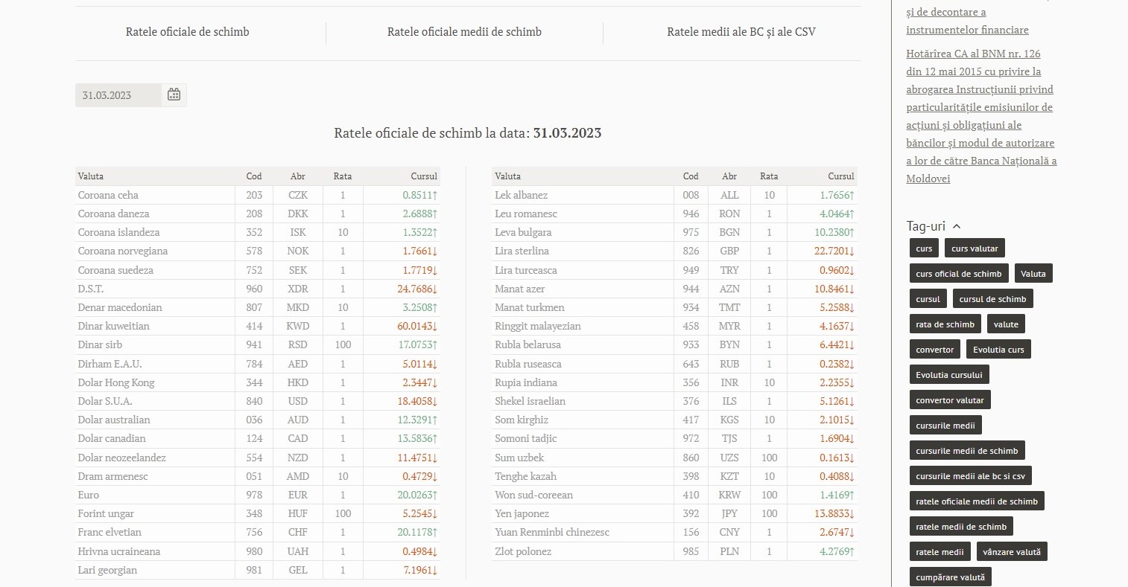Select the Coroana ceha row name
The width and height of the screenshot is (1128, 587).
(x=108, y=195)
